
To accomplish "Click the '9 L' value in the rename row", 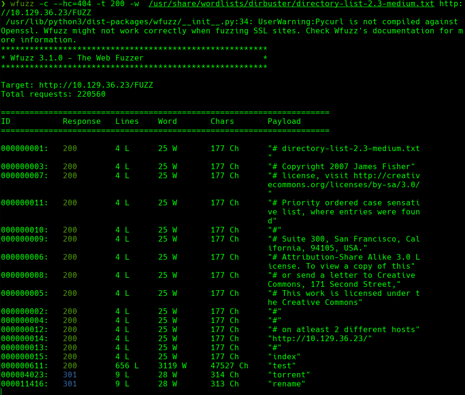I will [x=122, y=384].
